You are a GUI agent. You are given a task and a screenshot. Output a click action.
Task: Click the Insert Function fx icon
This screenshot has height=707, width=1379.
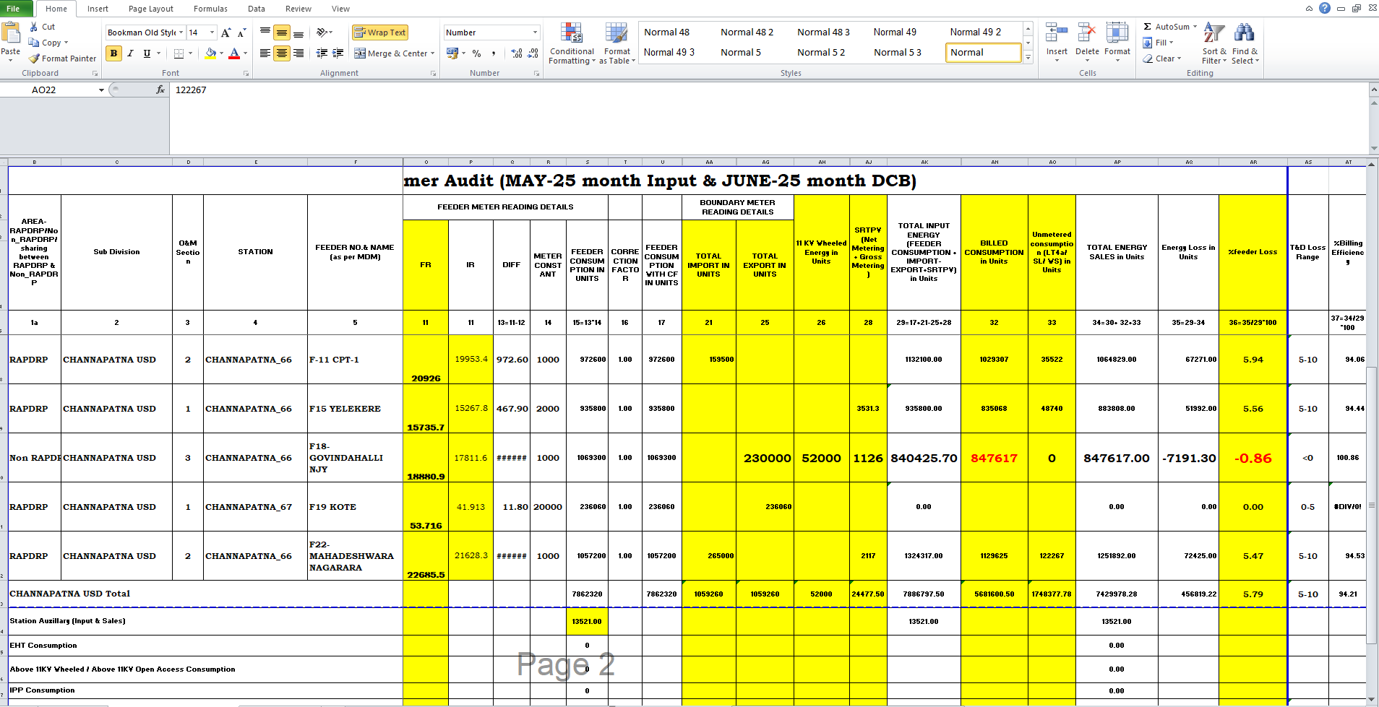click(x=160, y=90)
